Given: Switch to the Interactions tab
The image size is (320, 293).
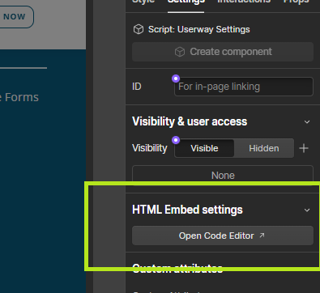Looking at the screenshot, I should (x=244, y=2).
